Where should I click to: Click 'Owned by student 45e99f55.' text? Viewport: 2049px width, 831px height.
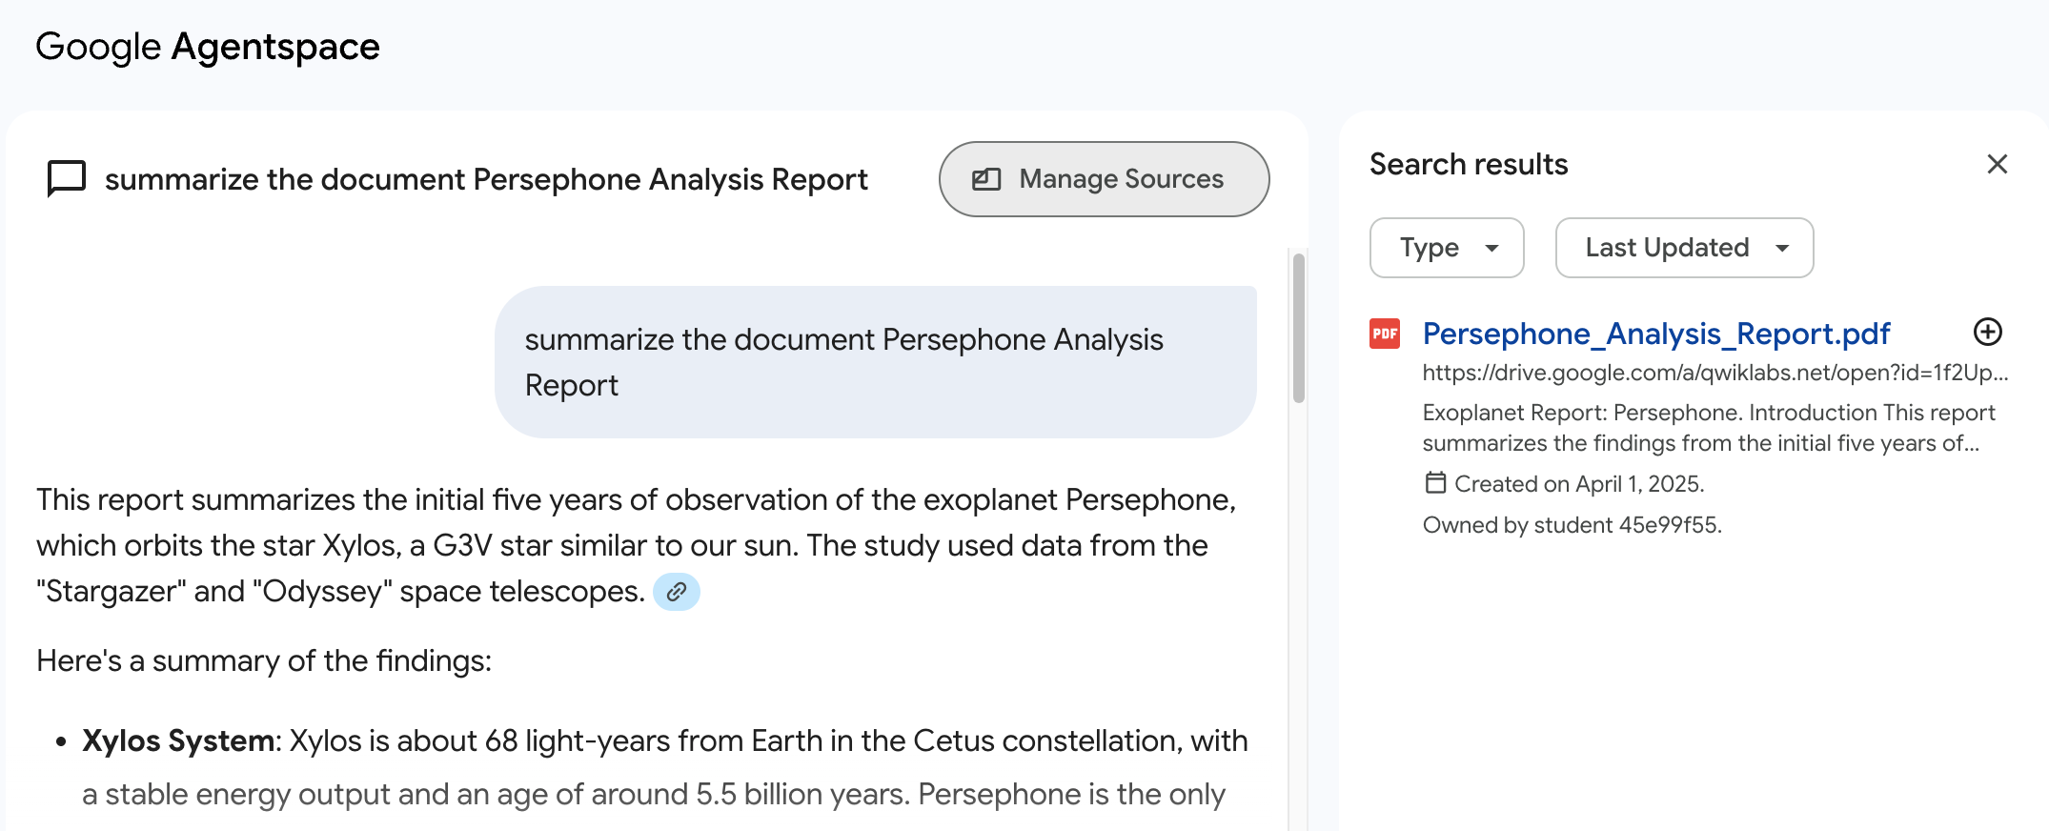coord(1572,525)
